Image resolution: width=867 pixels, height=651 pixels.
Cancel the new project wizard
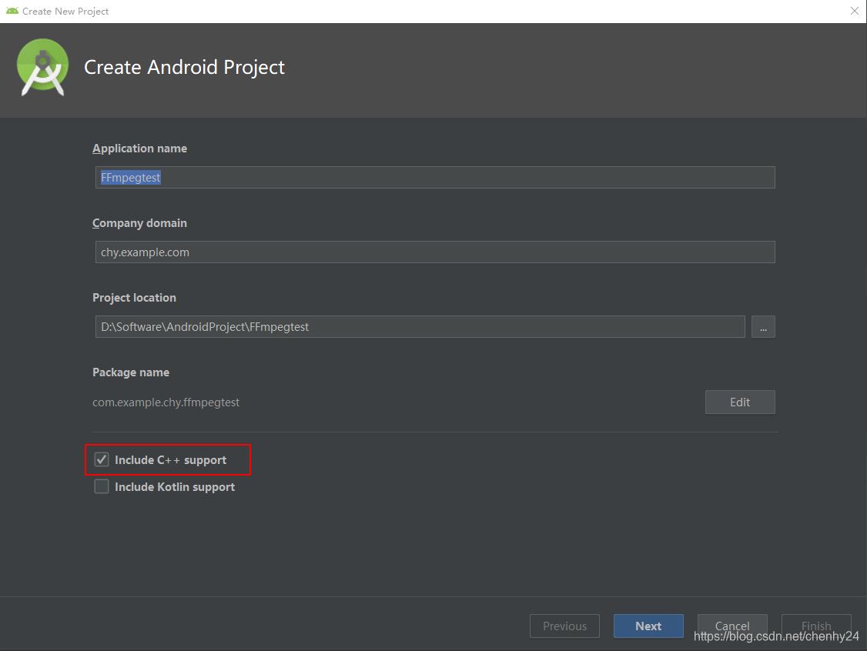[x=732, y=626]
